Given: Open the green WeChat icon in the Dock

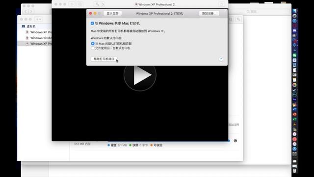Looking at the screenshot, I should pos(294,55).
